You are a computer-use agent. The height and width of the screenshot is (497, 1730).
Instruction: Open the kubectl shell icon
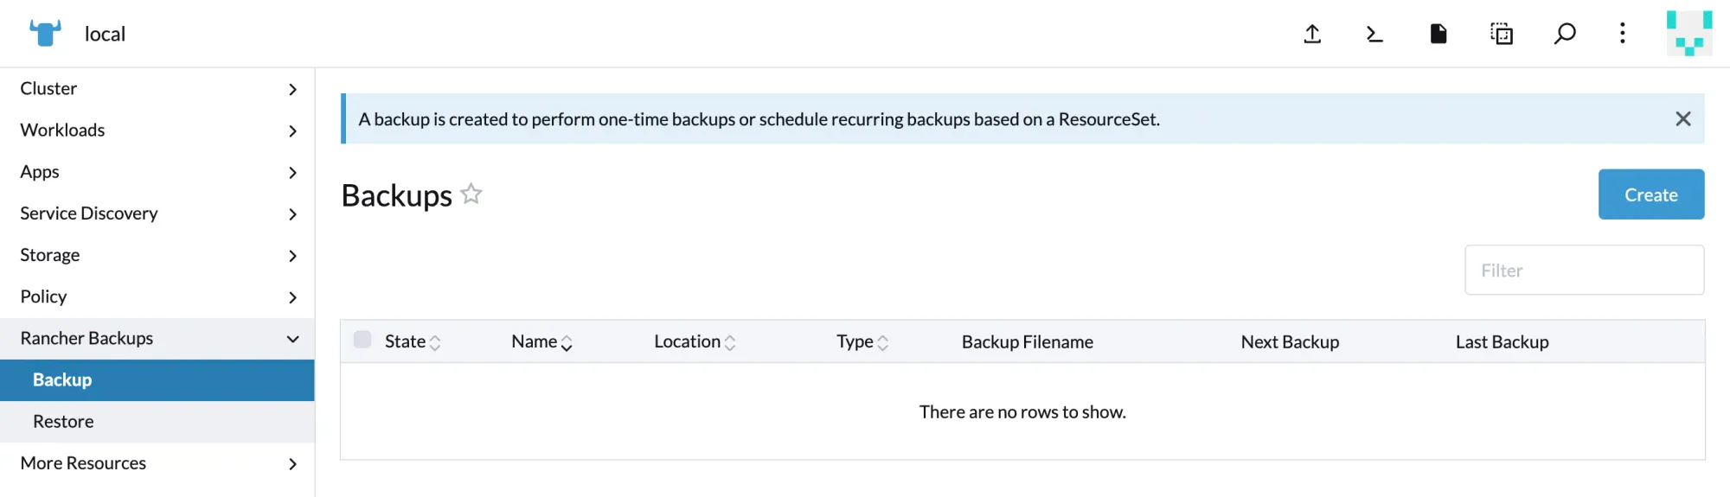coord(1374,34)
